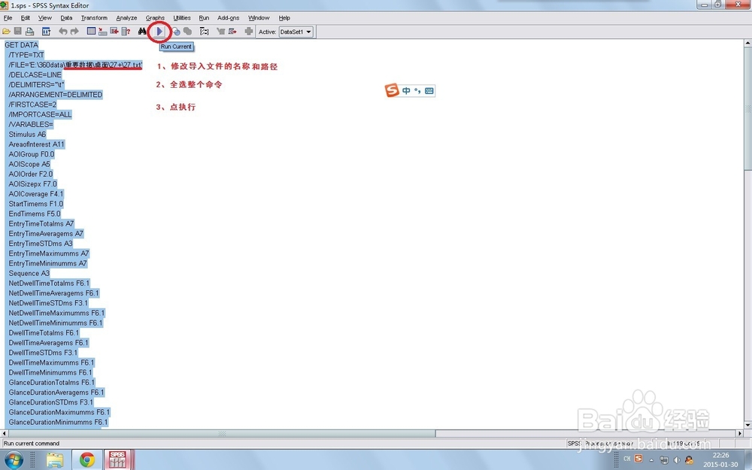The width and height of the screenshot is (752, 470).
Task: Click the 'GlanceDurationSTDms F3.1' line
Action: coord(51,402)
